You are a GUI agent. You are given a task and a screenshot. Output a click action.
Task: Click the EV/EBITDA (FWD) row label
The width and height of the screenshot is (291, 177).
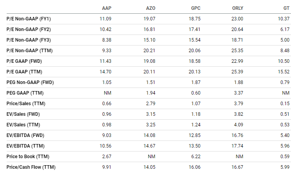pos(26,135)
